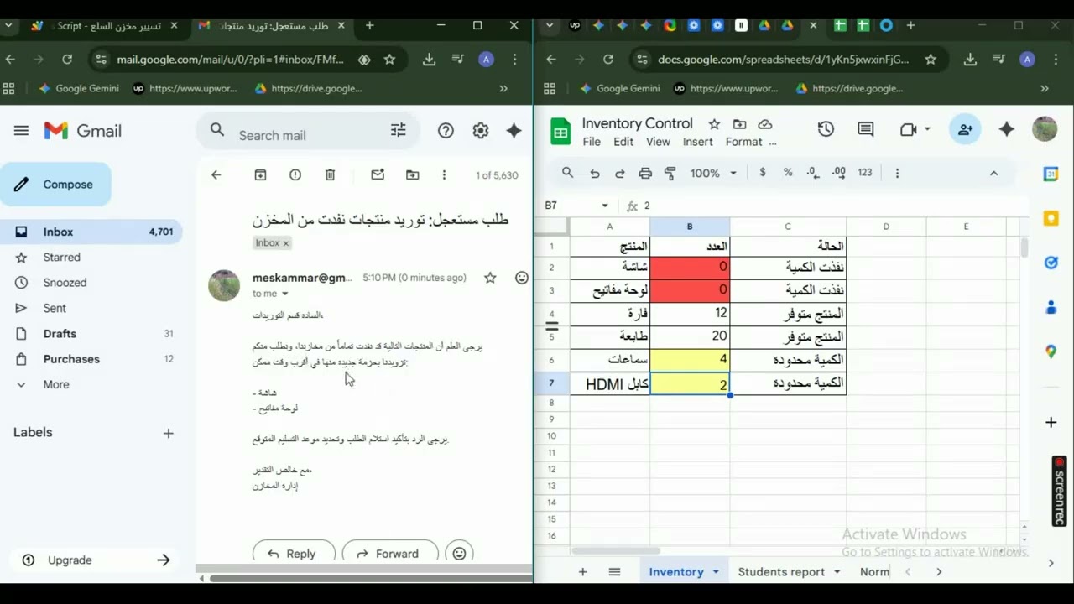Screen dimensions: 1074x604
Task: Show Gmail search options filter icon
Action: pos(399,130)
